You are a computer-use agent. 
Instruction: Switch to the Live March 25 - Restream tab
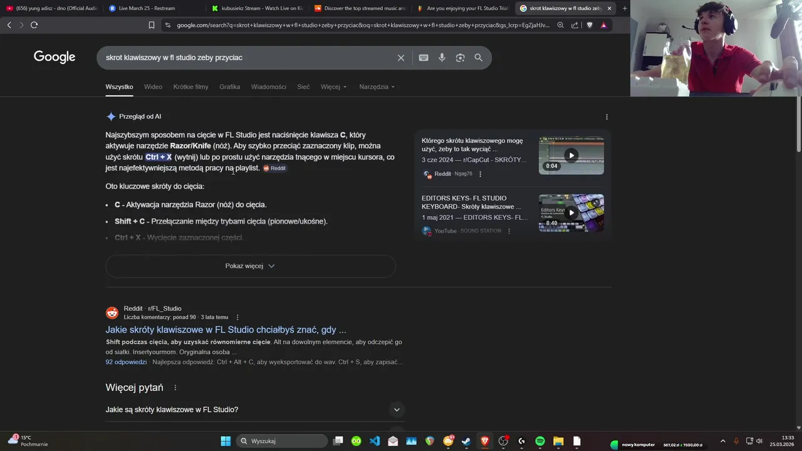(x=154, y=8)
